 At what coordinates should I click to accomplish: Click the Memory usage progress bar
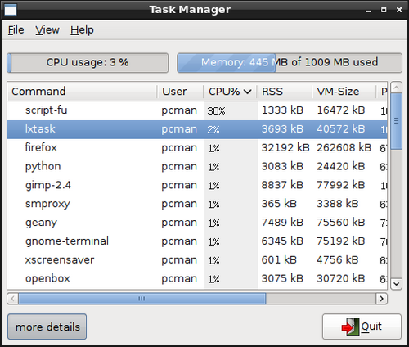pyautogui.click(x=290, y=63)
